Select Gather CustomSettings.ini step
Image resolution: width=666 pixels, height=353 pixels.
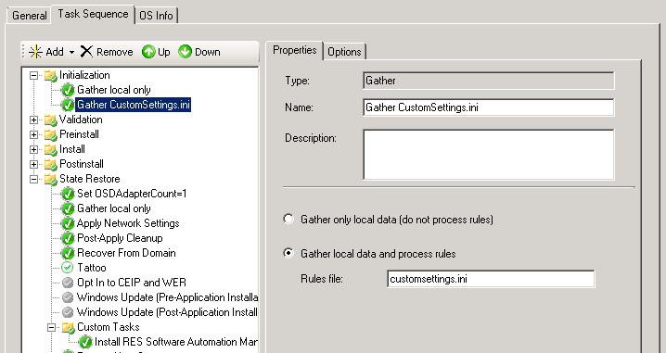tap(134, 105)
